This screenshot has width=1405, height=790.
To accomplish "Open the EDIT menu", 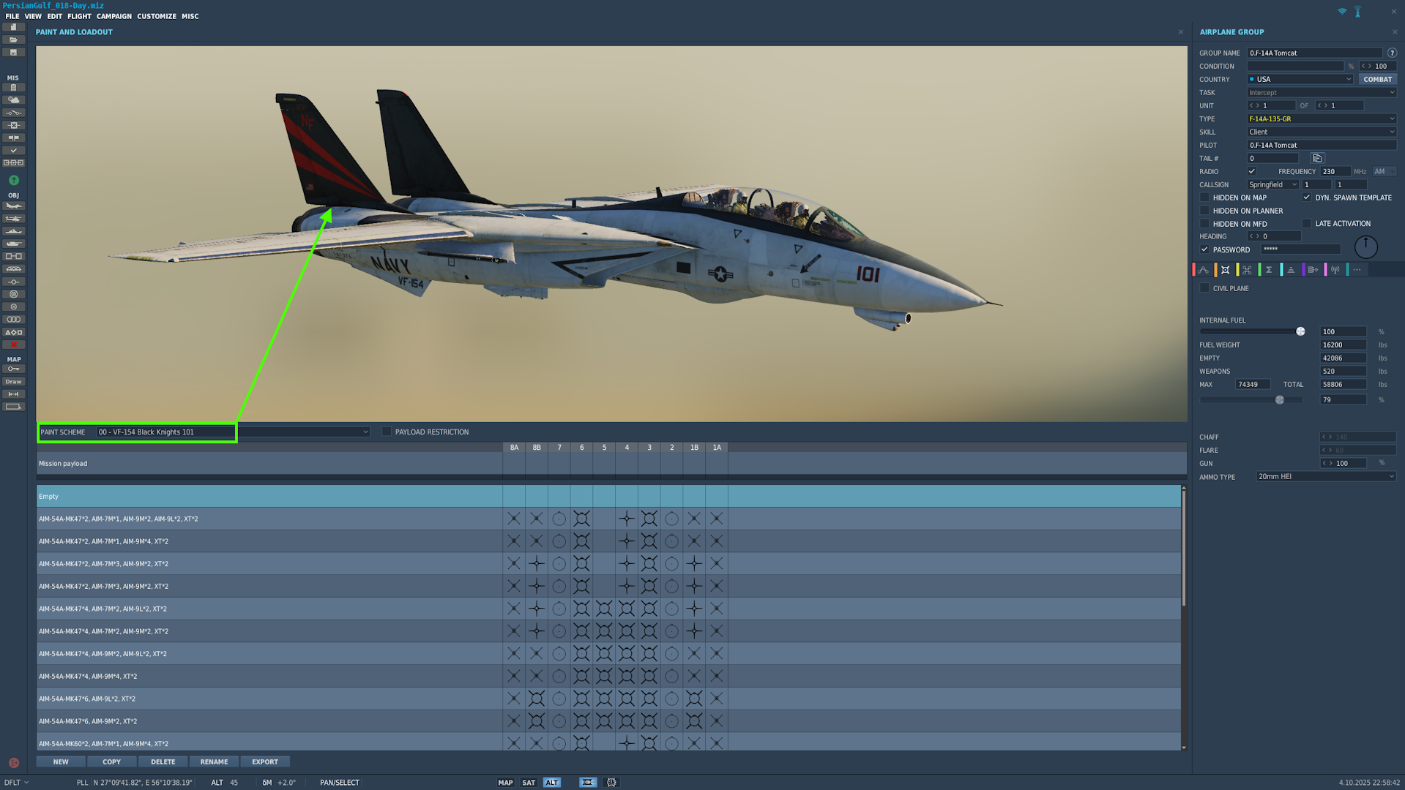I will (55, 16).
